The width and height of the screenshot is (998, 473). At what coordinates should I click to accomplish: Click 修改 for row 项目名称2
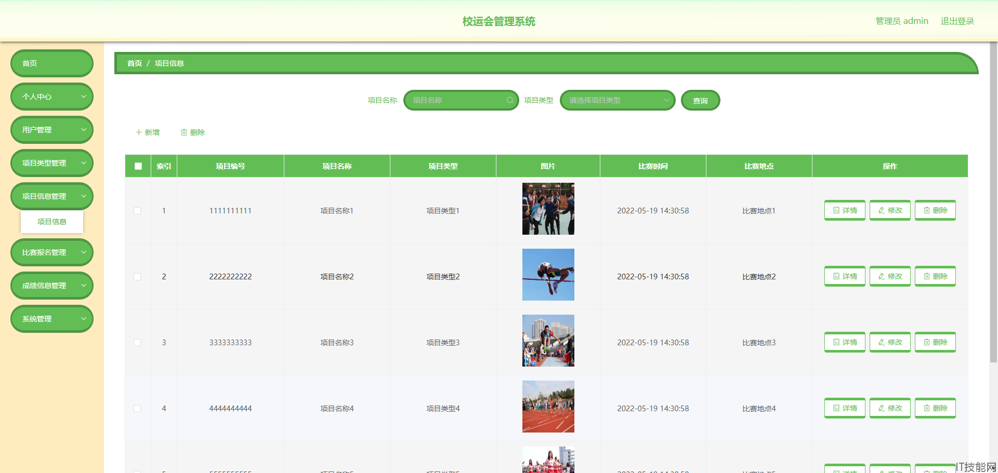890,276
